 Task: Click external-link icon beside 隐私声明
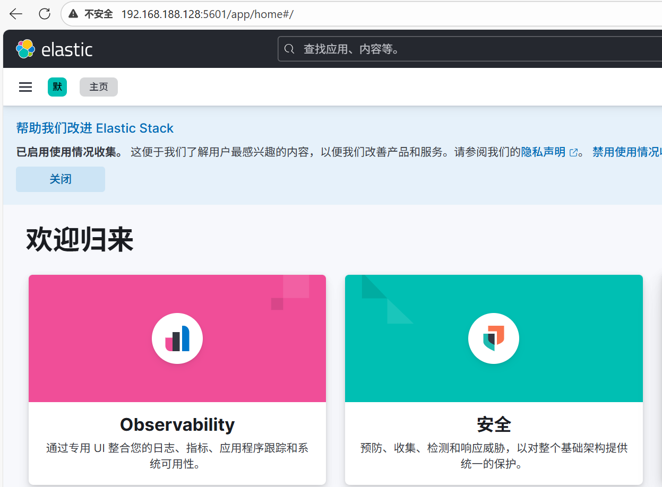[573, 153]
